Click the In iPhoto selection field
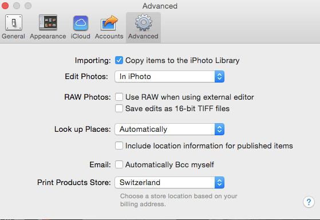 (x=169, y=77)
